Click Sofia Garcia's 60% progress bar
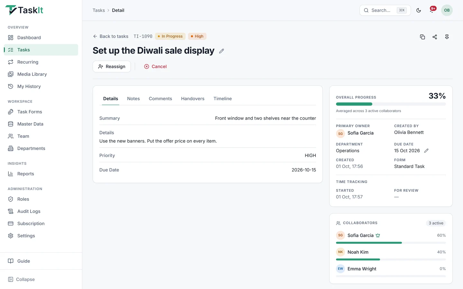 pos(391,243)
